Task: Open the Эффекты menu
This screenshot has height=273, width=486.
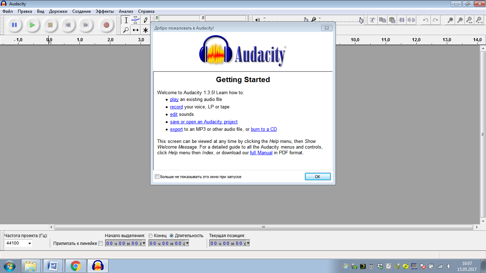Action: (105, 11)
